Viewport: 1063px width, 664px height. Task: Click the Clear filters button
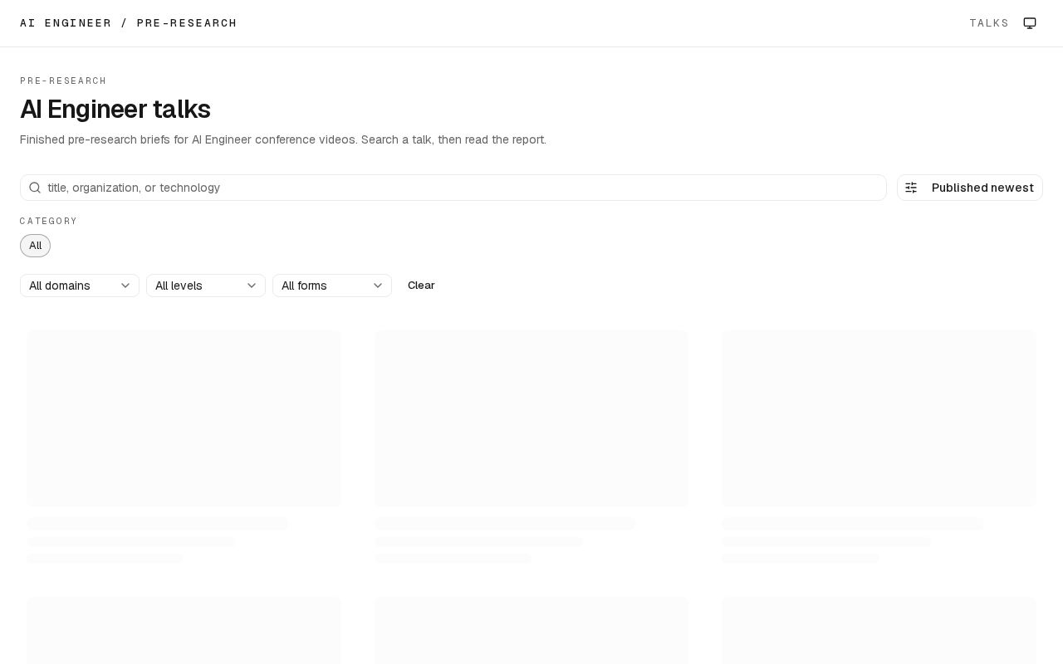pos(421,286)
